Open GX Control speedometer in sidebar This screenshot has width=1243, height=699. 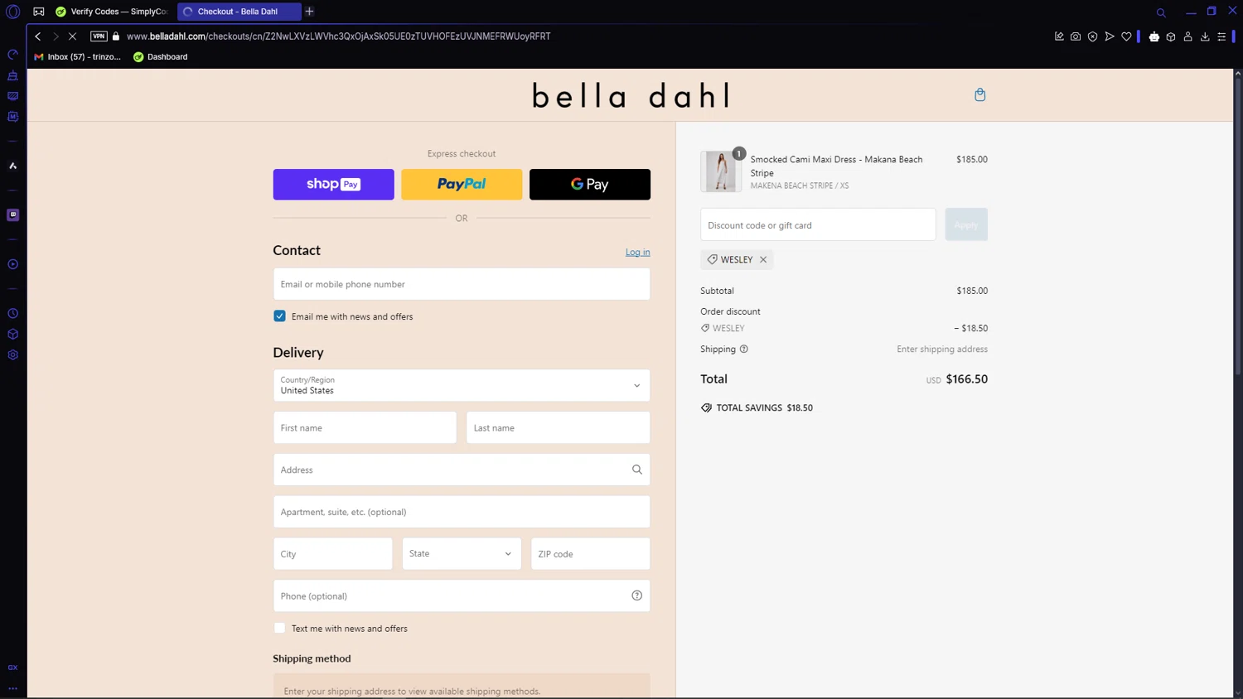(x=12, y=55)
